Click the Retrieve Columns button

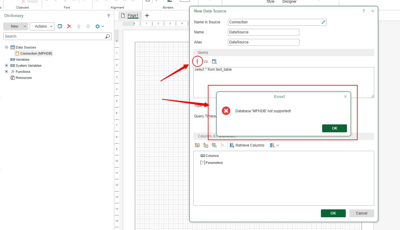pyautogui.click(x=247, y=145)
